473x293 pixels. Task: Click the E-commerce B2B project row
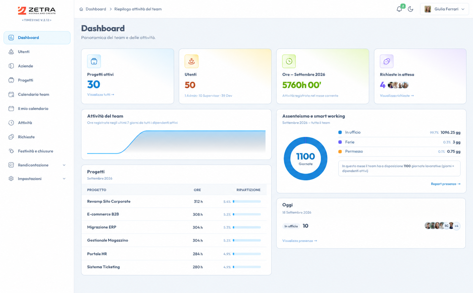pyautogui.click(x=174, y=214)
